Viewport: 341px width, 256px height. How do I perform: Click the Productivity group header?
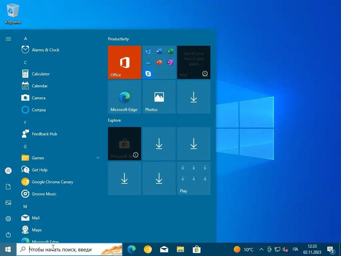click(x=118, y=39)
